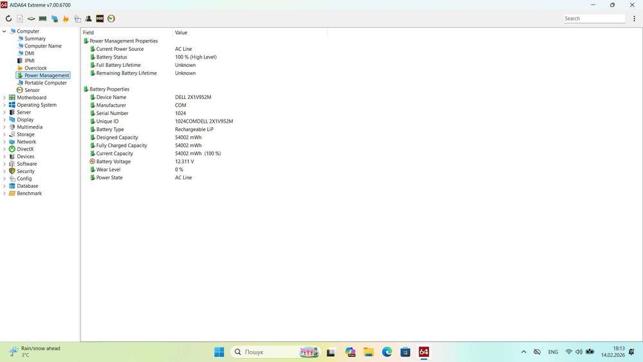Launch Microsoft Edge from the taskbar
This screenshot has height=362, width=643.
[386, 352]
